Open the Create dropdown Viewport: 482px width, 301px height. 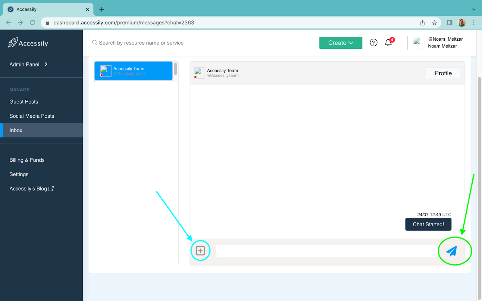[341, 43]
